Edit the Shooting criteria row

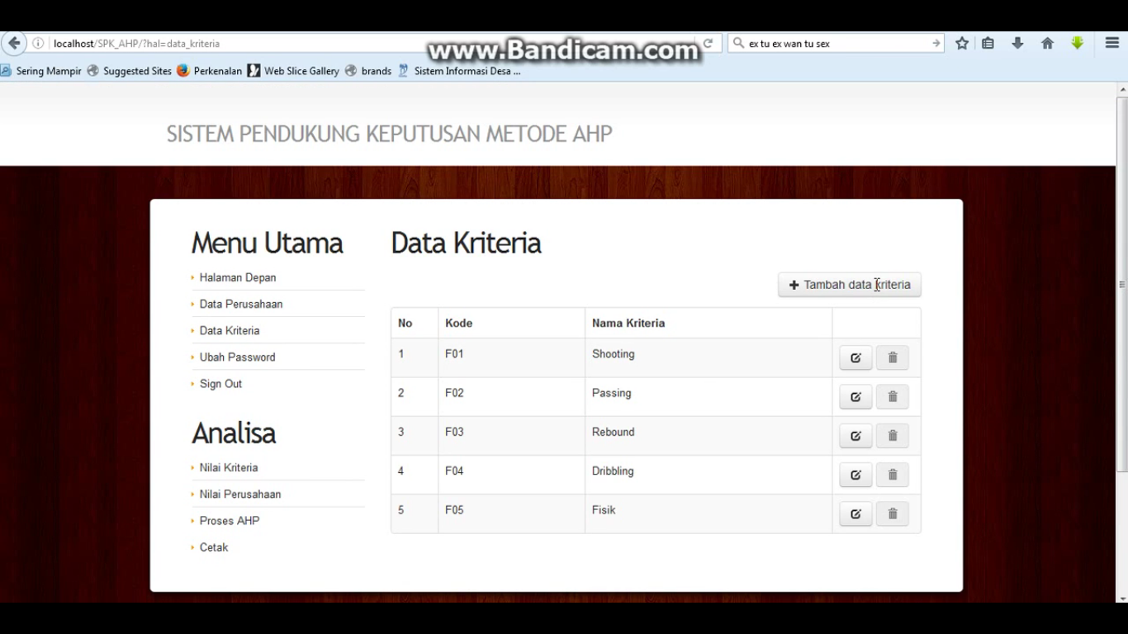(x=855, y=357)
